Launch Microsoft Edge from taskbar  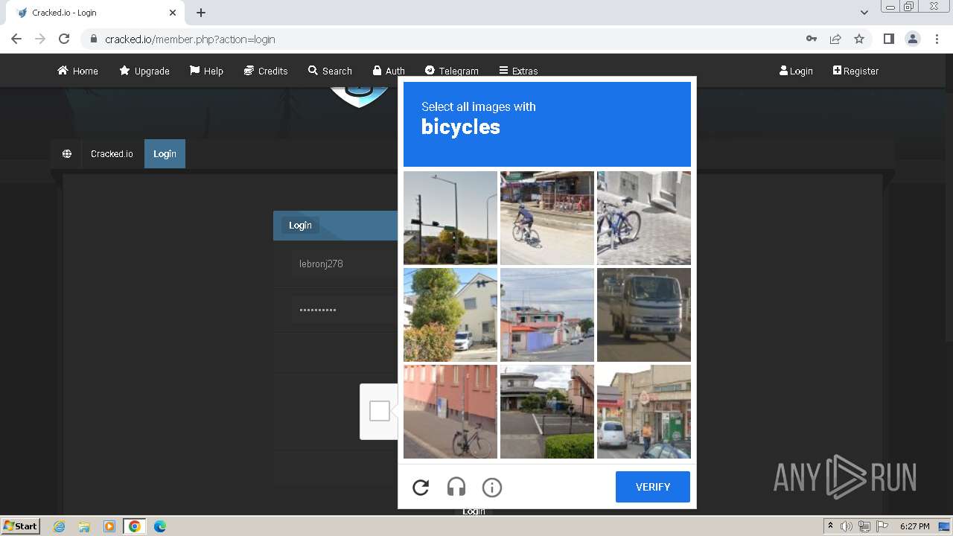159,526
